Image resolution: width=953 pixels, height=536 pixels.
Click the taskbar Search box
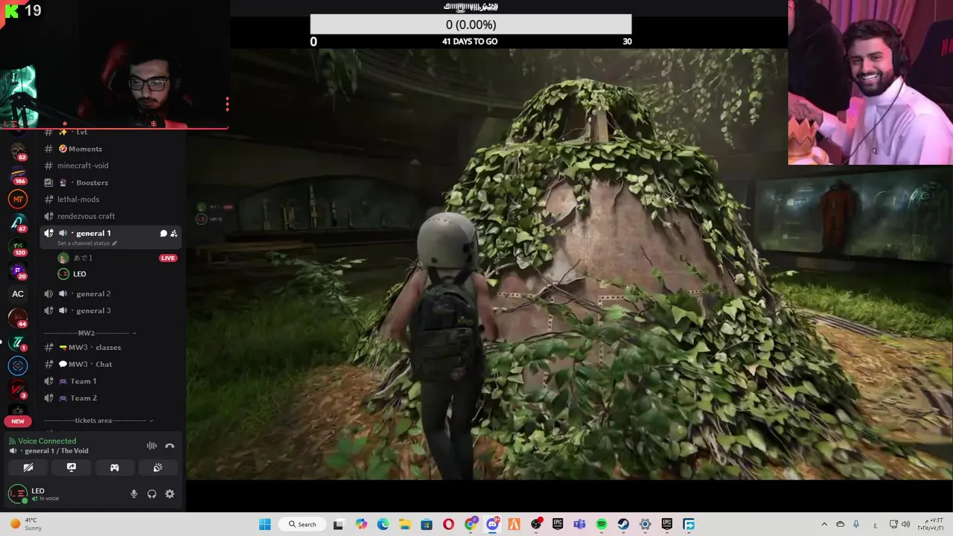click(302, 524)
